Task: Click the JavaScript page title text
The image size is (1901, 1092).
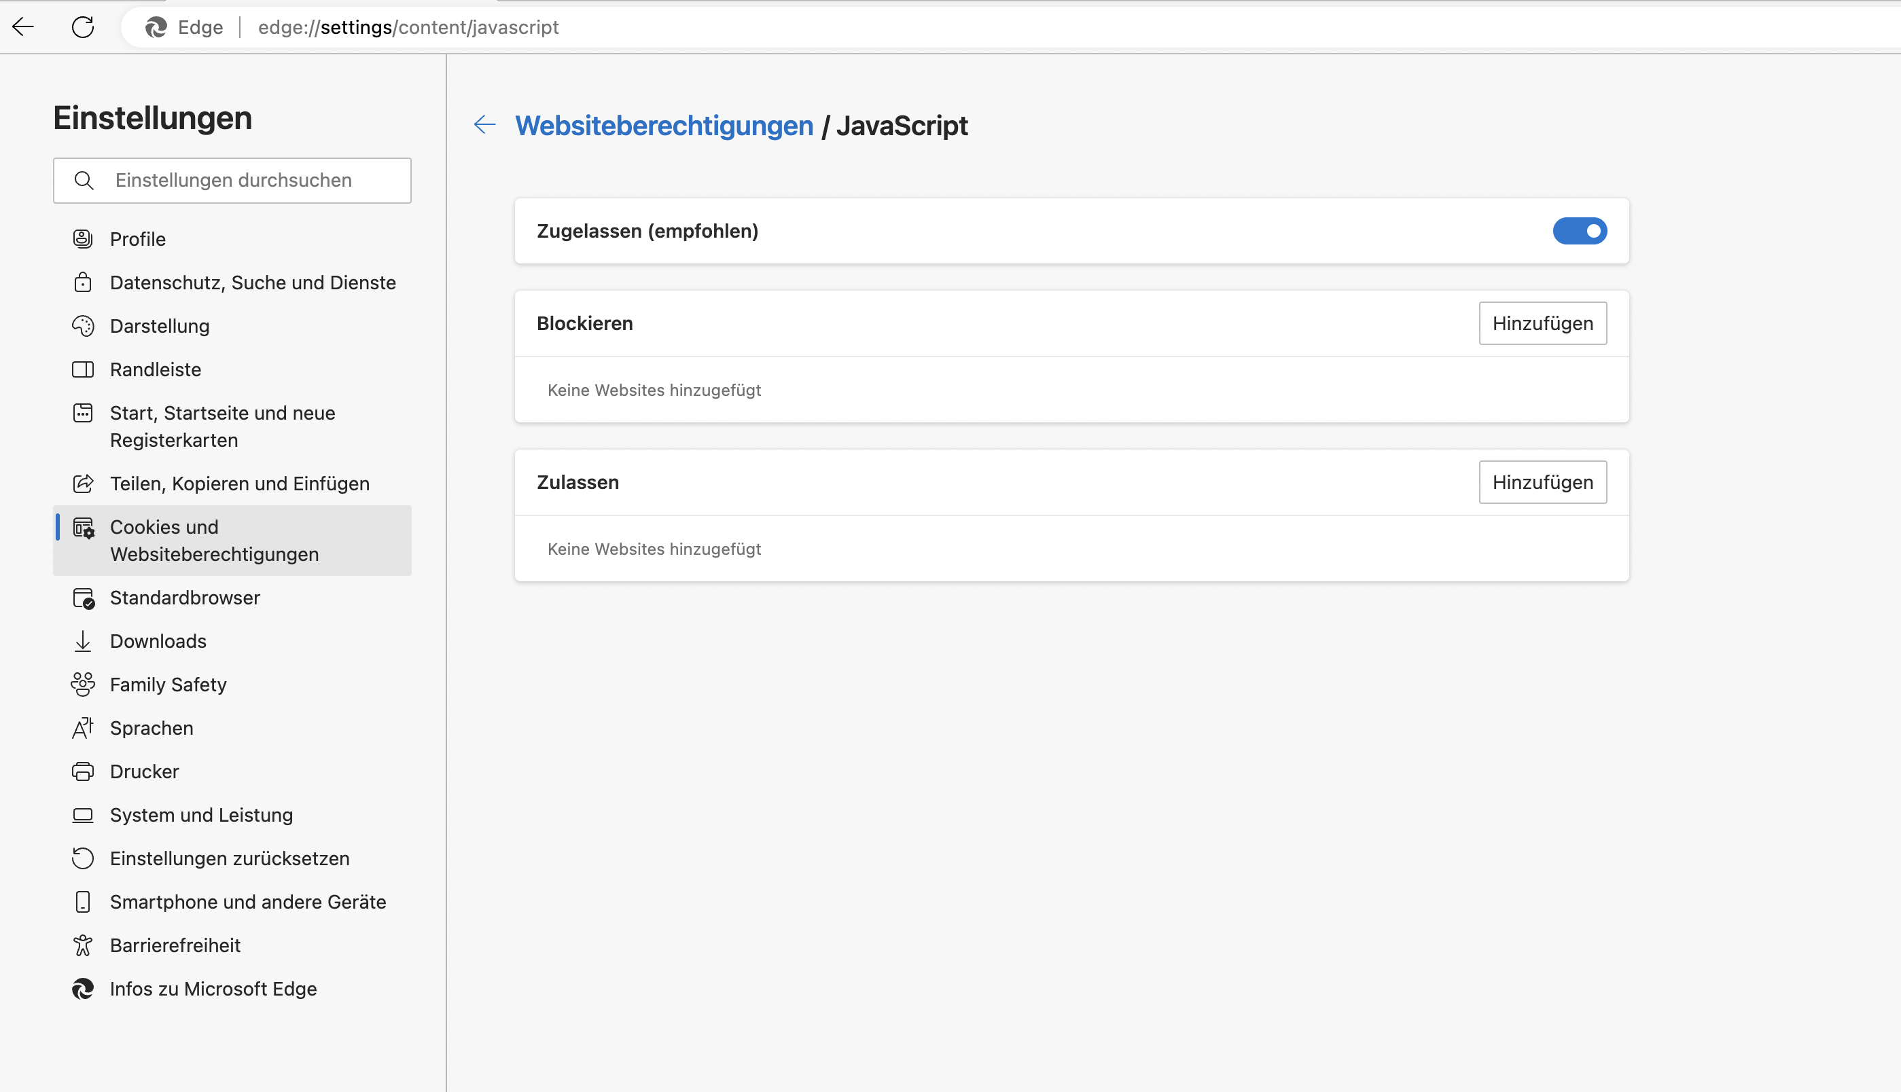Action: point(902,125)
